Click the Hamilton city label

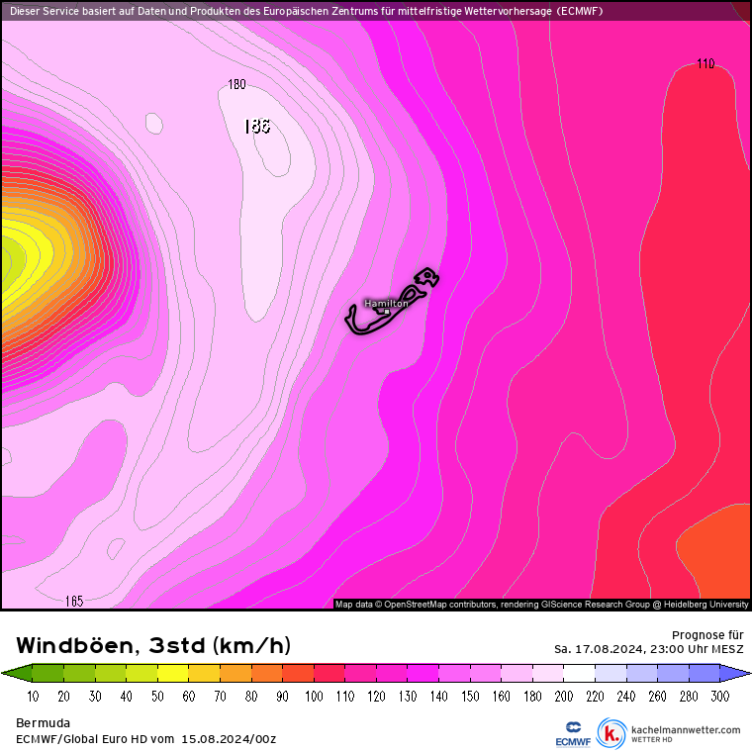(386, 303)
